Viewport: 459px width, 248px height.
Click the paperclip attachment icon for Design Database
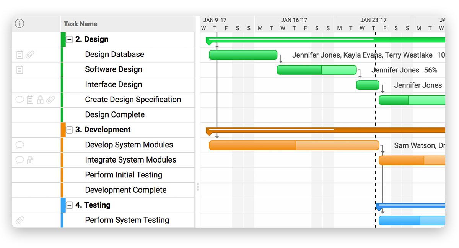coord(30,55)
